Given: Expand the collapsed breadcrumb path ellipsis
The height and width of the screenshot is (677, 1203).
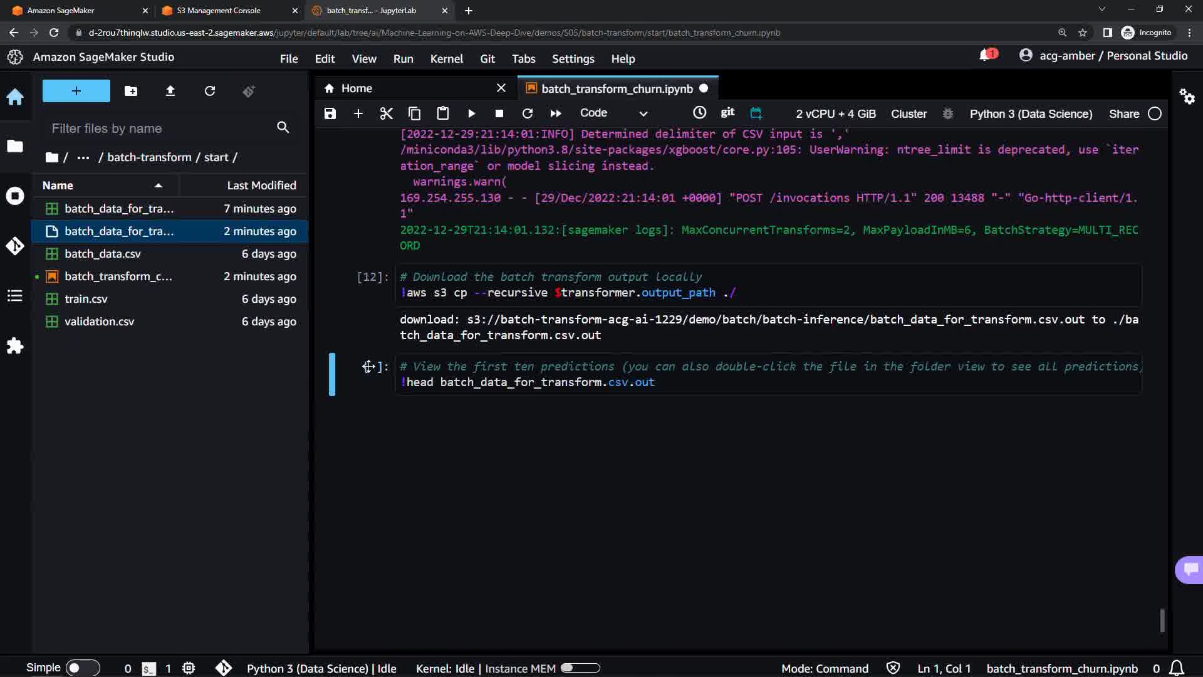Looking at the screenshot, I should tap(83, 157).
